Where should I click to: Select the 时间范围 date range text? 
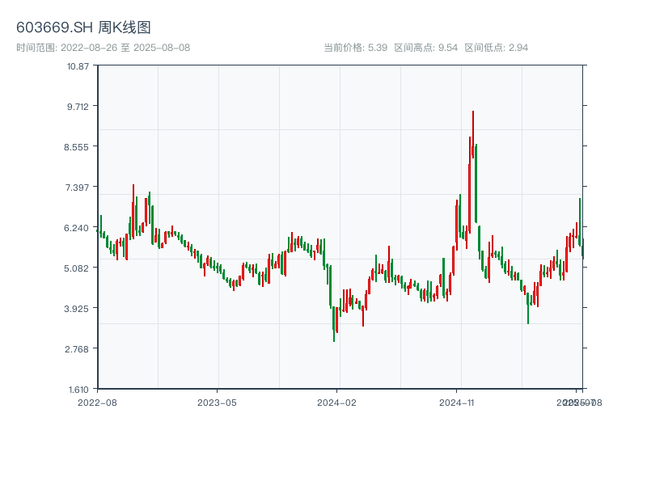click(x=103, y=48)
